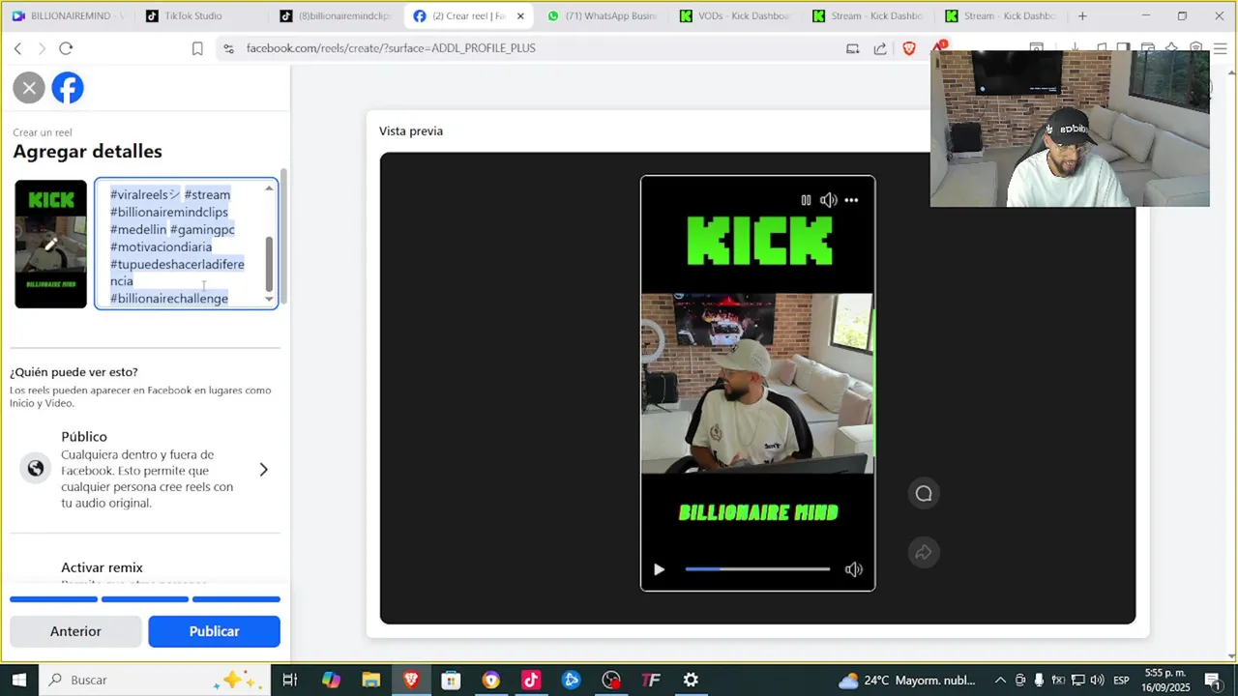Bookmark this page
The height and width of the screenshot is (696, 1238).
(x=197, y=48)
